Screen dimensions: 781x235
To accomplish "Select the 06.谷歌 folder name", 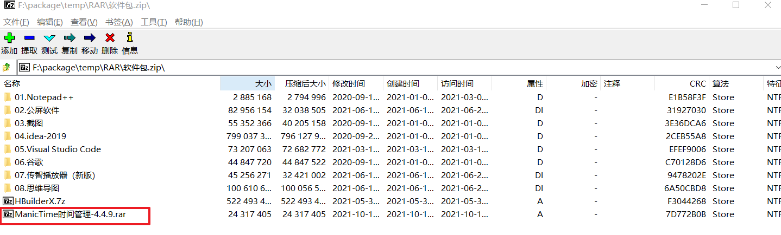I will pyautogui.click(x=29, y=162).
